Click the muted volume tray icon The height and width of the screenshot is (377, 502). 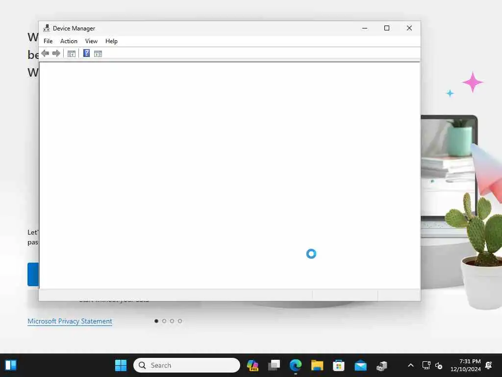439,365
